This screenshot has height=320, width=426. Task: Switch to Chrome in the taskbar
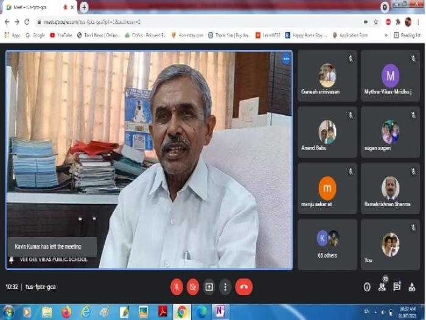(182, 312)
